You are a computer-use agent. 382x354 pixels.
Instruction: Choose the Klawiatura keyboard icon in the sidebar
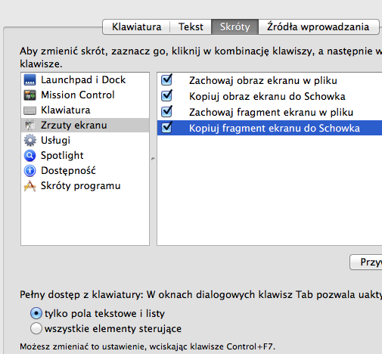pyautogui.click(x=30, y=110)
